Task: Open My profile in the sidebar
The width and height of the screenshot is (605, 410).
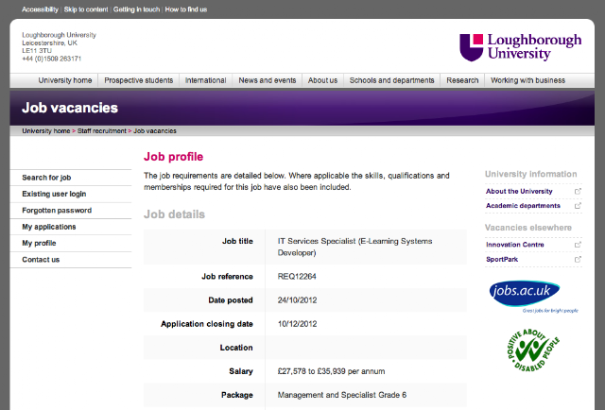Action: click(x=71, y=243)
